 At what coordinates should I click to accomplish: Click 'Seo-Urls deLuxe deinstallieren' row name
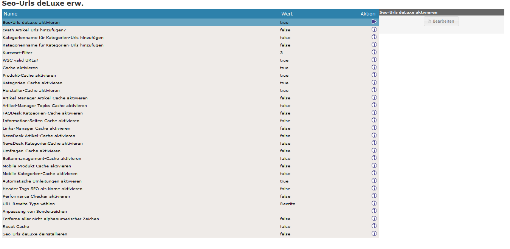tap(35, 234)
